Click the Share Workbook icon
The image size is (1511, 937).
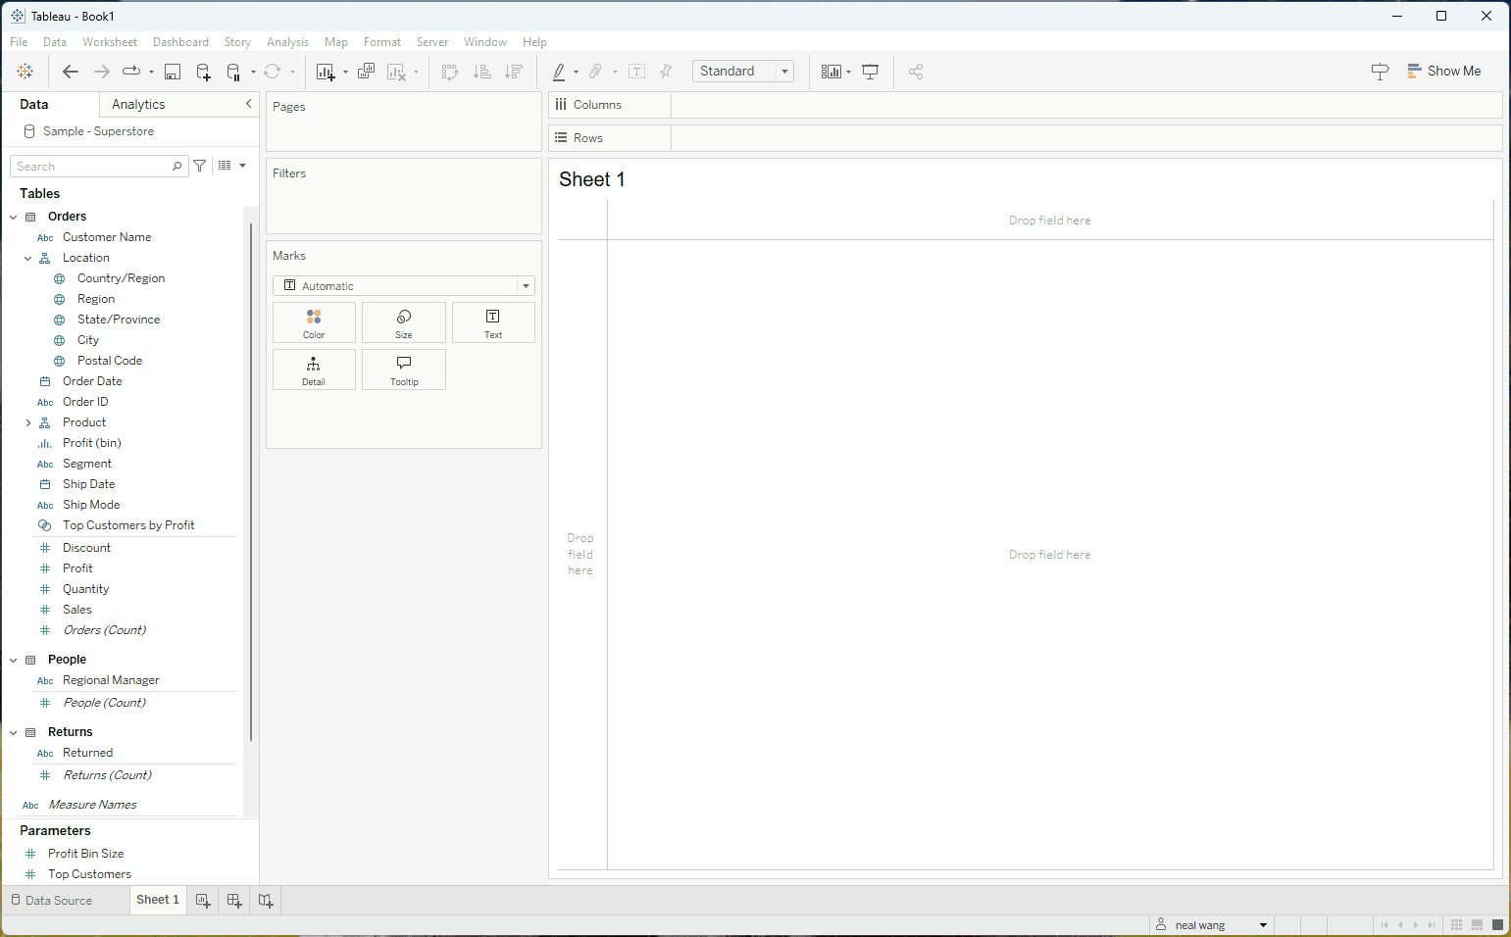(916, 72)
